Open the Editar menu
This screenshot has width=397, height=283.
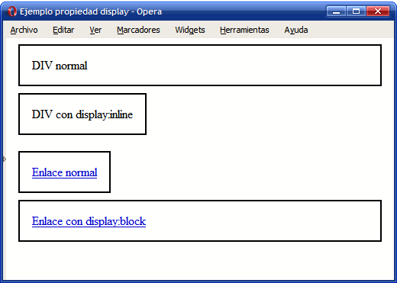click(x=63, y=30)
